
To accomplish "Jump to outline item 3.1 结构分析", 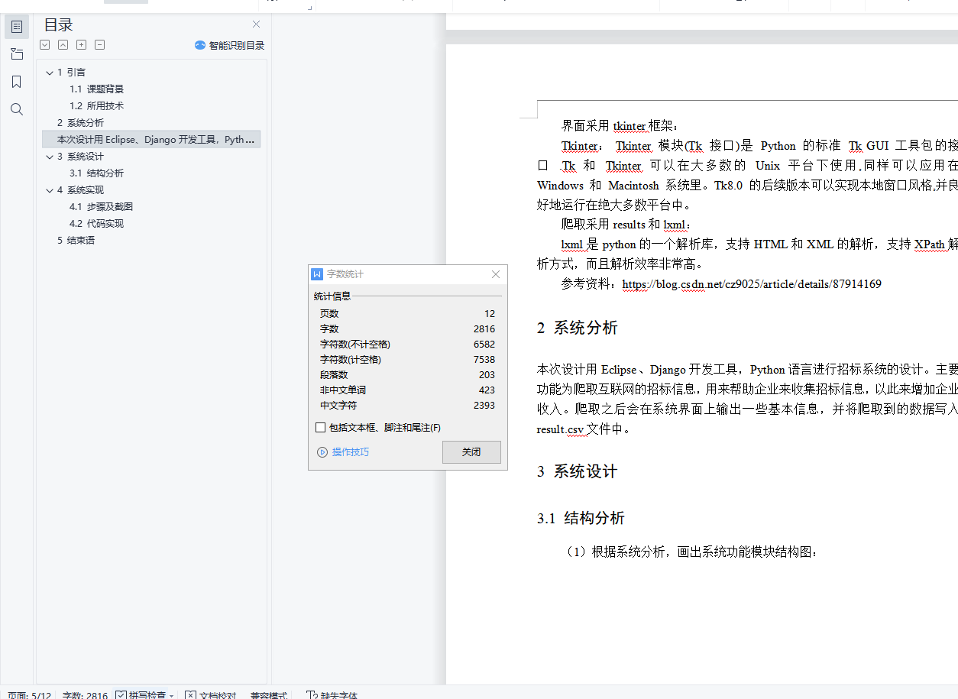I will 96,173.
